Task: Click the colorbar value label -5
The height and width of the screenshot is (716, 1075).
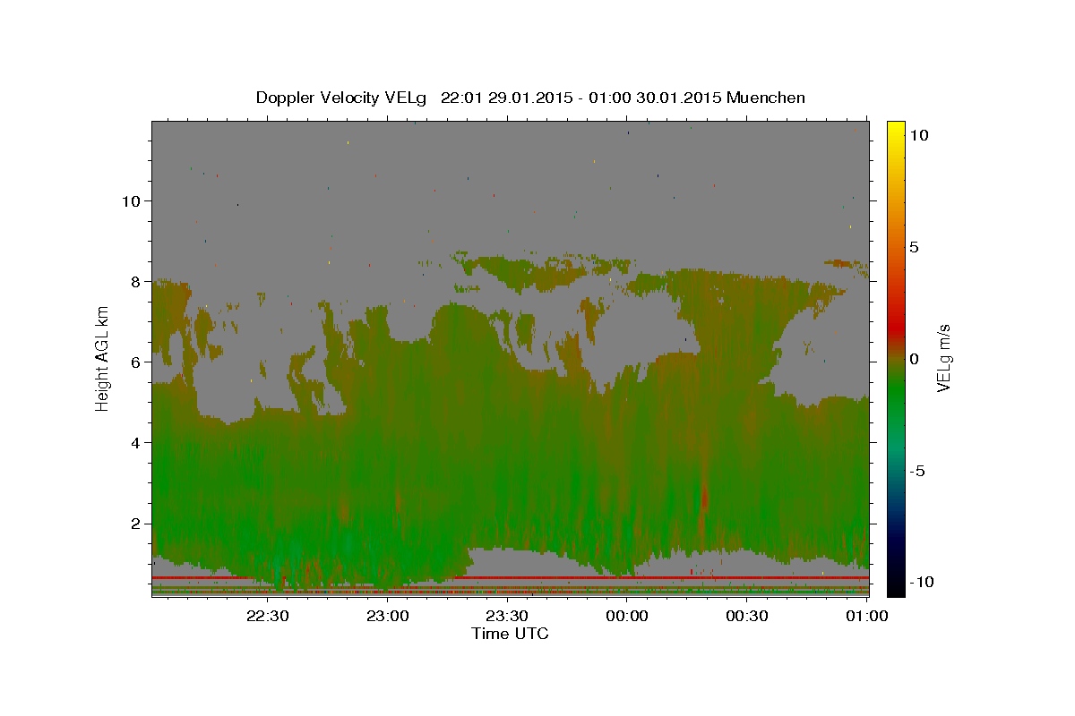Action: (x=917, y=471)
